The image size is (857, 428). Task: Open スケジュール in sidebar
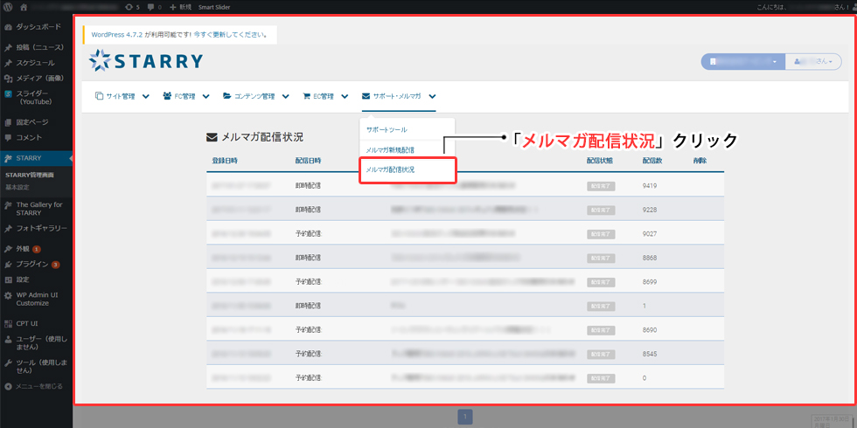click(36, 63)
